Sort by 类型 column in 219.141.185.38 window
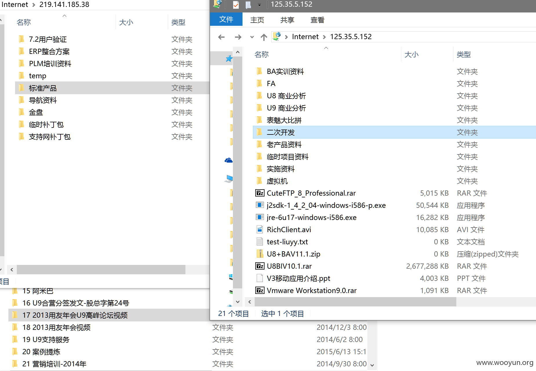 tap(178, 22)
